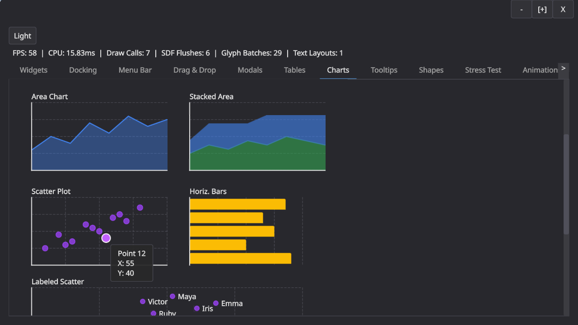This screenshot has width=578, height=325.
Task: Select the Menu Bar tab
Action: pos(135,70)
